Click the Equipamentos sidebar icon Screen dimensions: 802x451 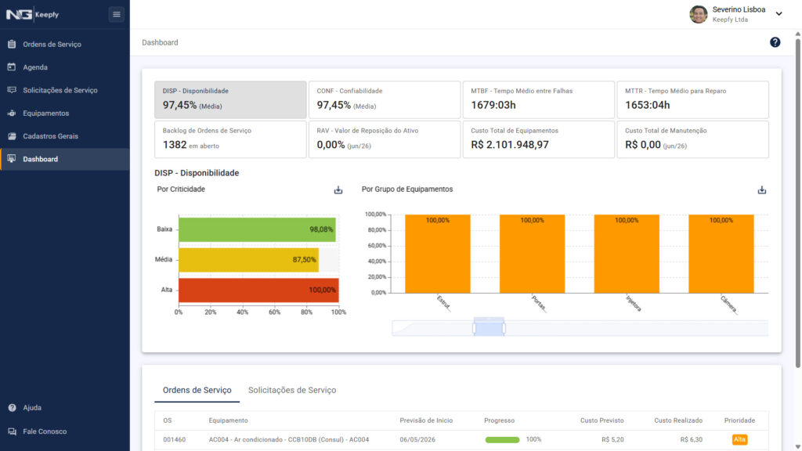tap(12, 113)
